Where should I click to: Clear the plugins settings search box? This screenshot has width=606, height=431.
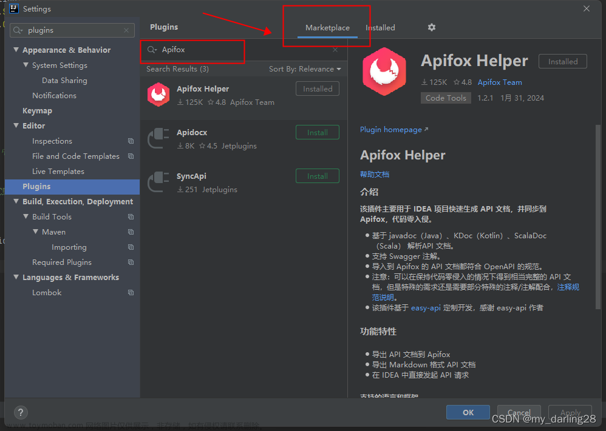(126, 30)
